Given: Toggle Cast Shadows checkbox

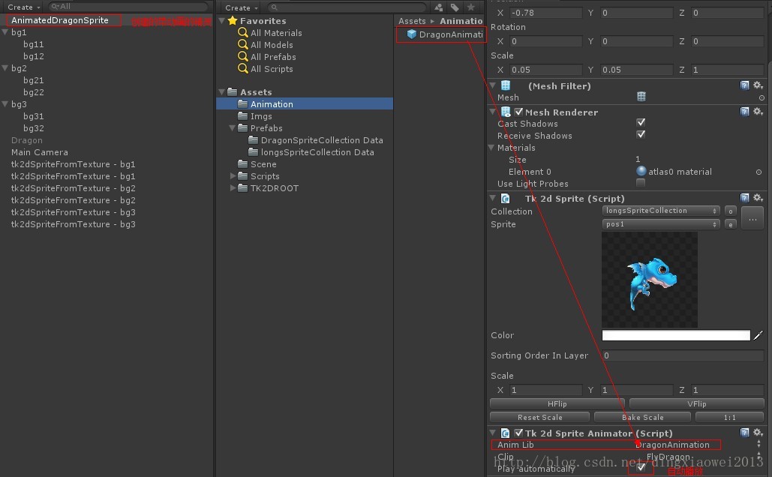Looking at the screenshot, I should 641,122.
